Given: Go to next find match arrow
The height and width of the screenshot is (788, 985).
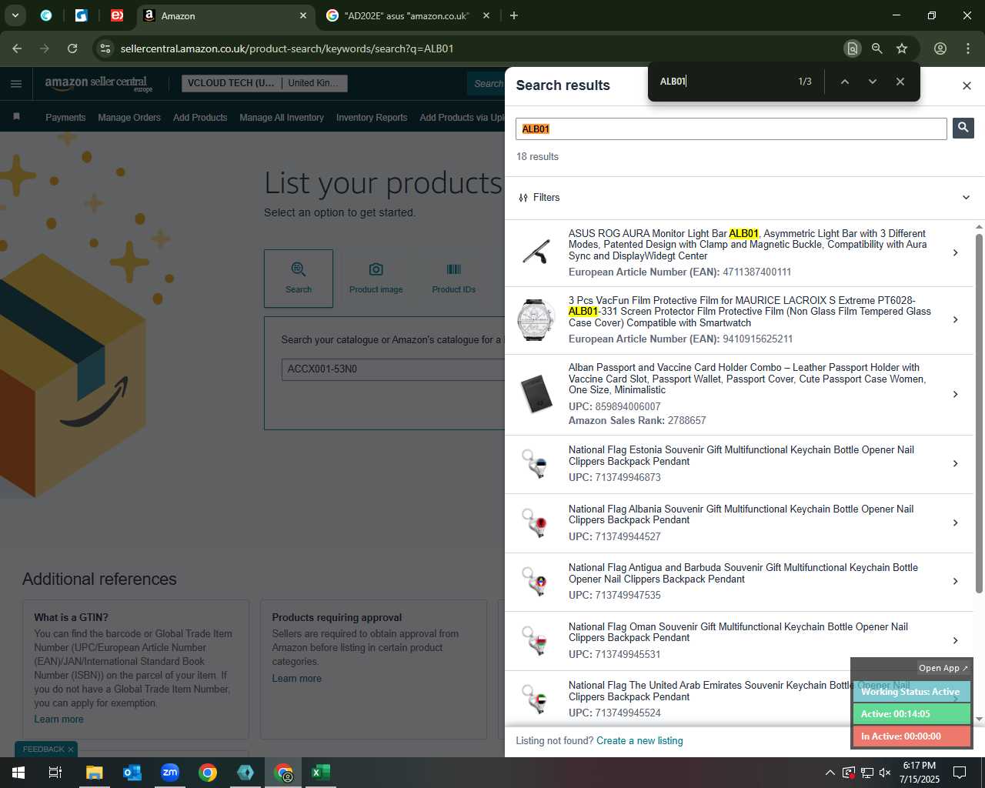Looking at the screenshot, I should pos(872,82).
